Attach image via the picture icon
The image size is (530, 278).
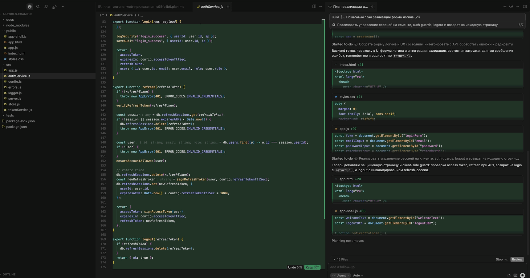515,276
